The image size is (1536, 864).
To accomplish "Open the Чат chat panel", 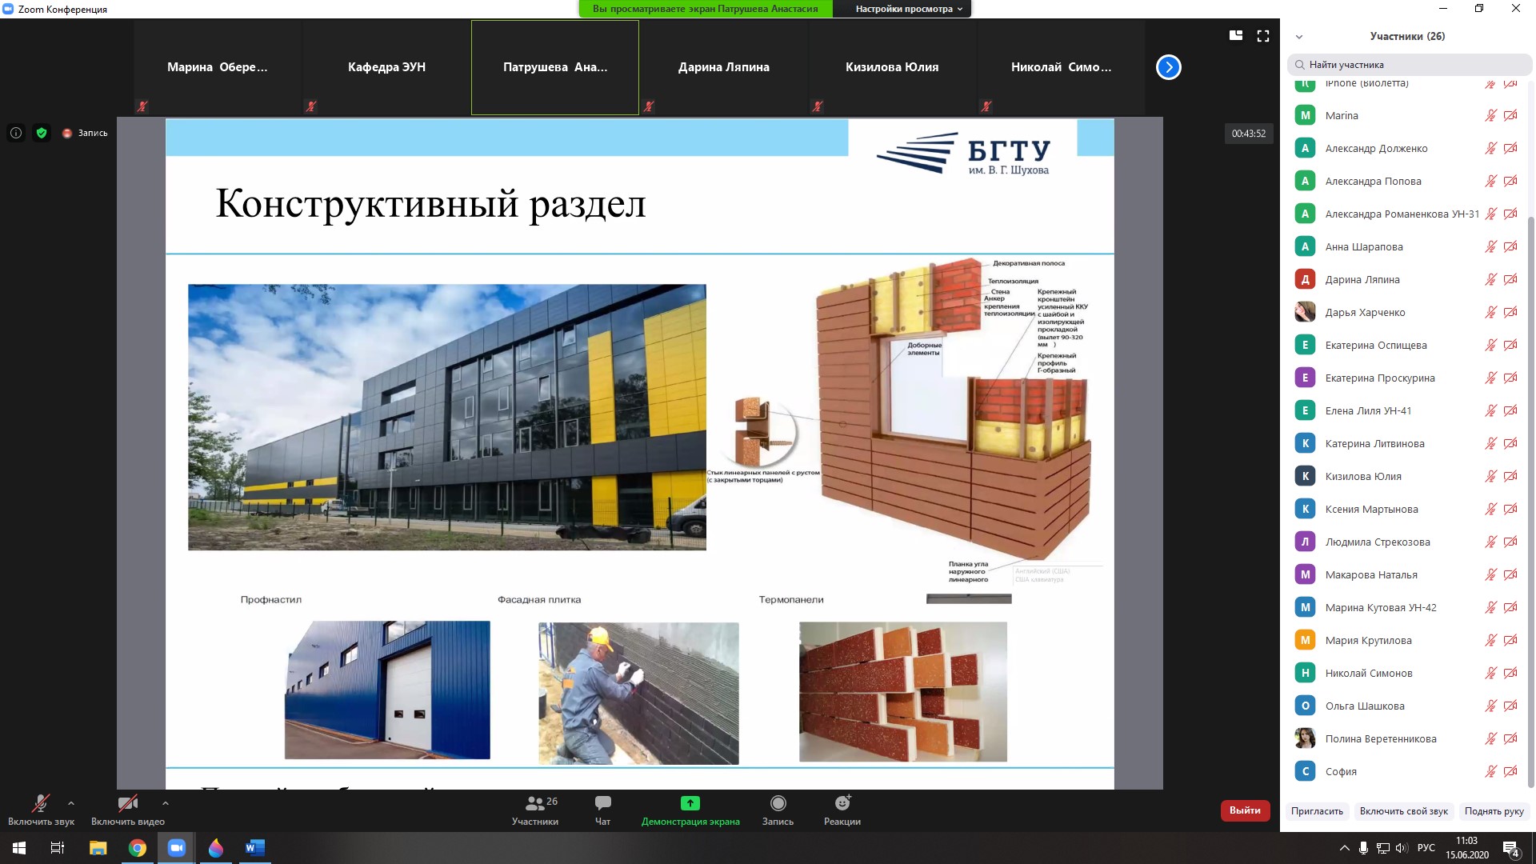I will 602,810.
